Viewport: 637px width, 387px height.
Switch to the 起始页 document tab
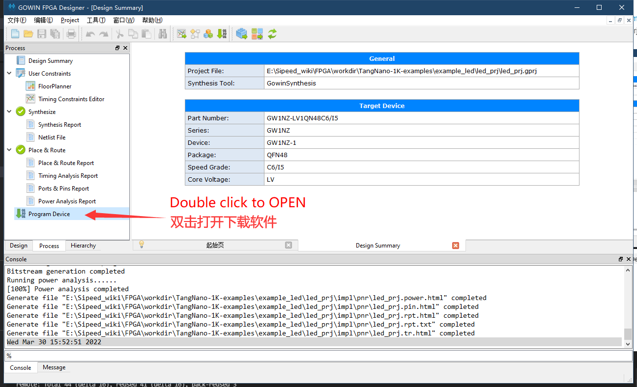click(x=215, y=245)
